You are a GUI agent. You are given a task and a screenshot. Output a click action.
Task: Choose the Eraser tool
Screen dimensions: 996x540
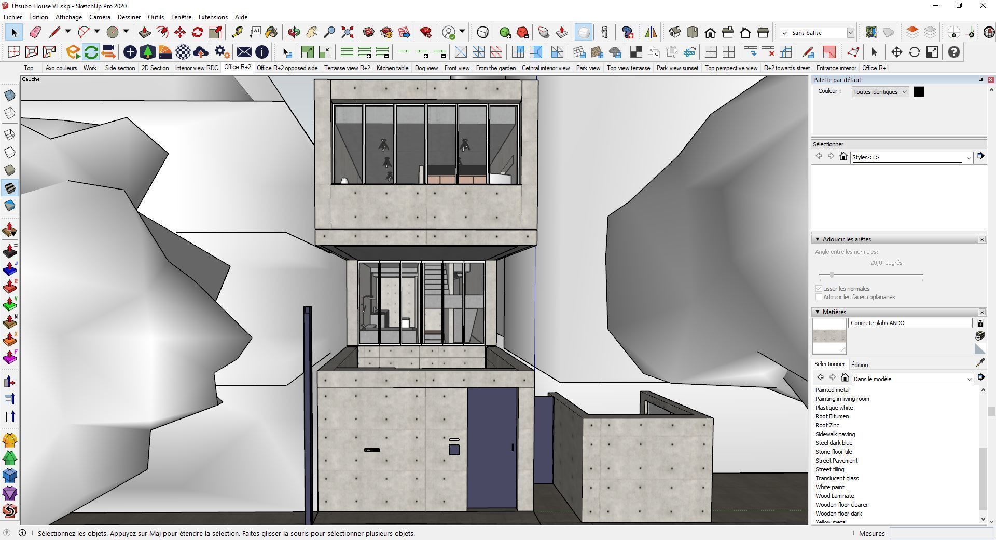coord(35,32)
